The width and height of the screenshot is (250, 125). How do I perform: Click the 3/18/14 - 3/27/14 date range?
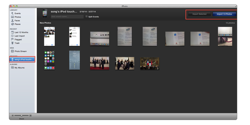coord(88,12)
